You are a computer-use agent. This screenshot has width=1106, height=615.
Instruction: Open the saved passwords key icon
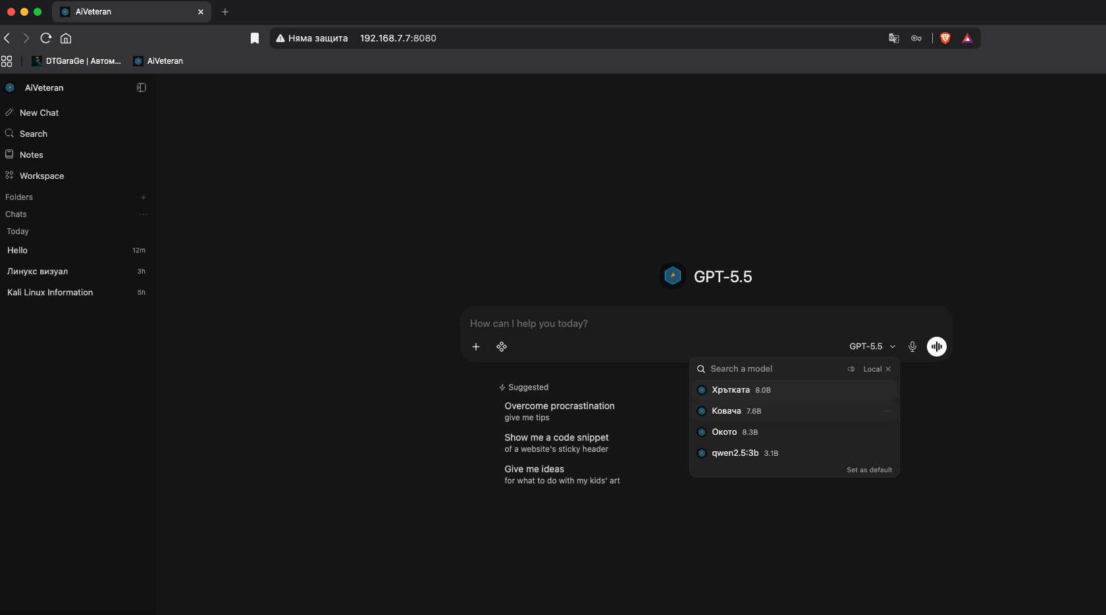(x=916, y=38)
